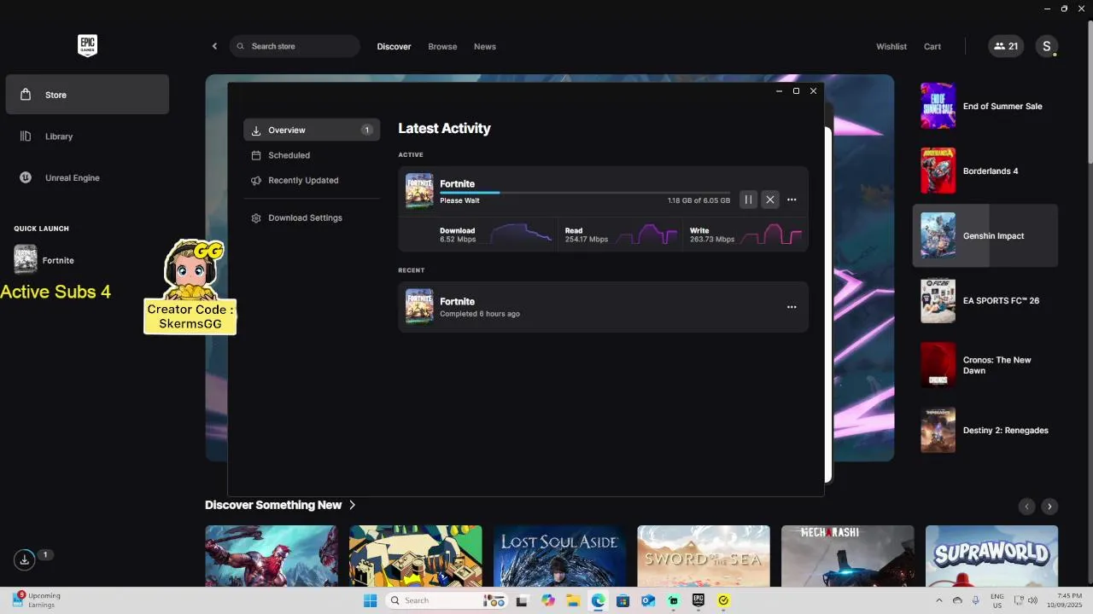Viewport: 1093px width, 614px height.
Task: Go back using the store back arrow
Action: [214, 46]
